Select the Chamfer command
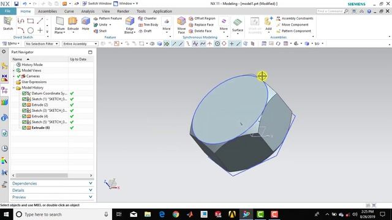The width and height of the screenshot is (392, 220). click(148, 18)
